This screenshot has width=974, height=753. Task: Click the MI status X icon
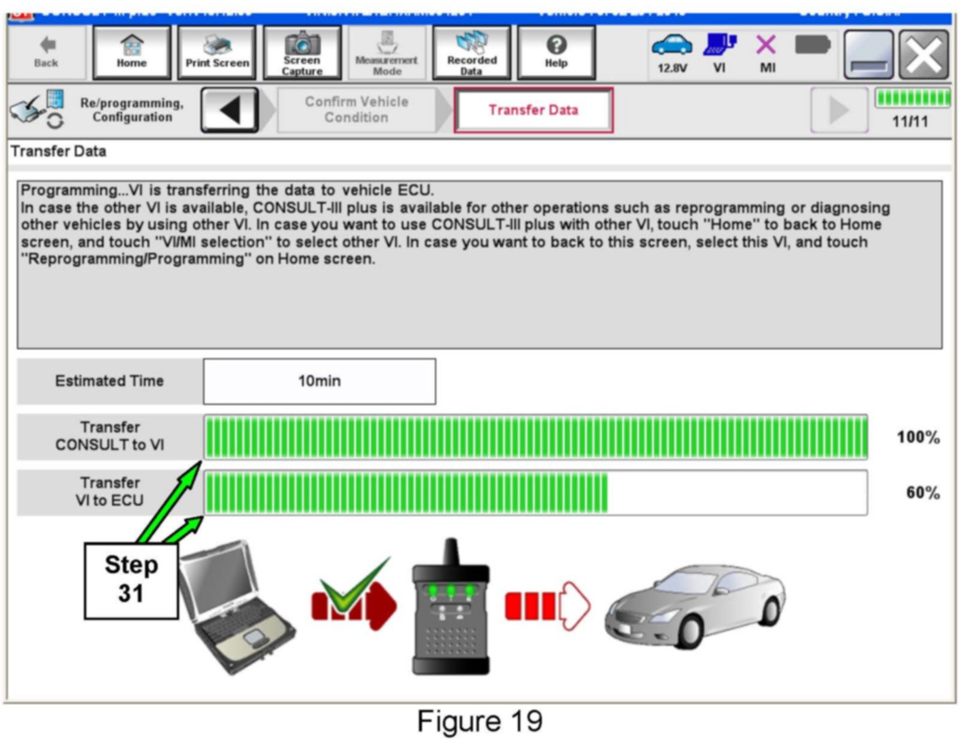(767, 53)
